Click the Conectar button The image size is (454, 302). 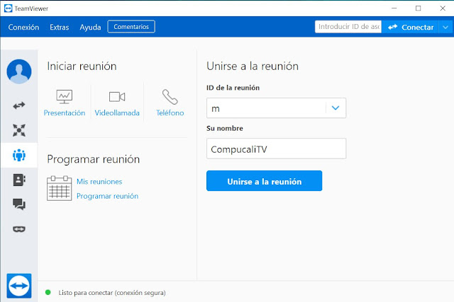coord(411,27)
